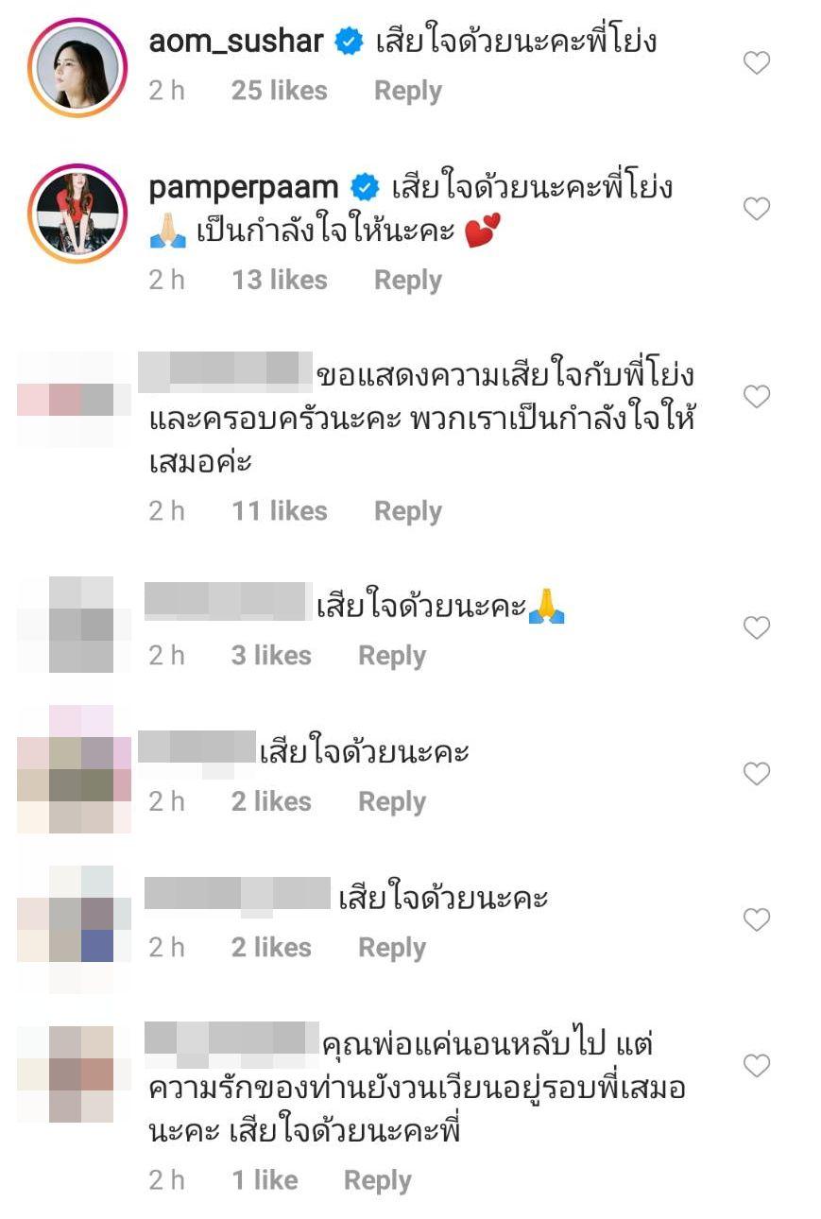Reply to aom_sushar's comment

[x=408, y=91]
